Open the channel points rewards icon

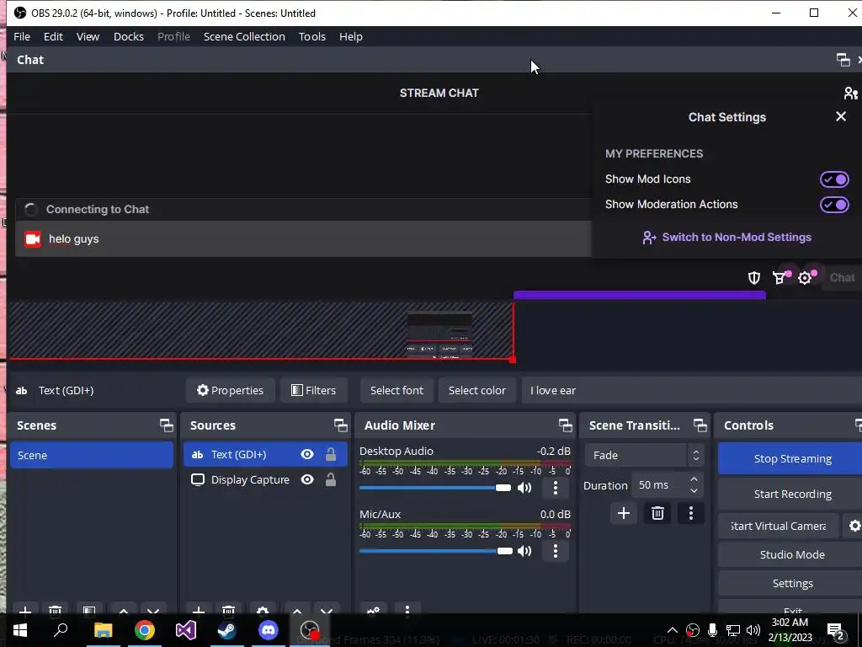click(780, 278)
